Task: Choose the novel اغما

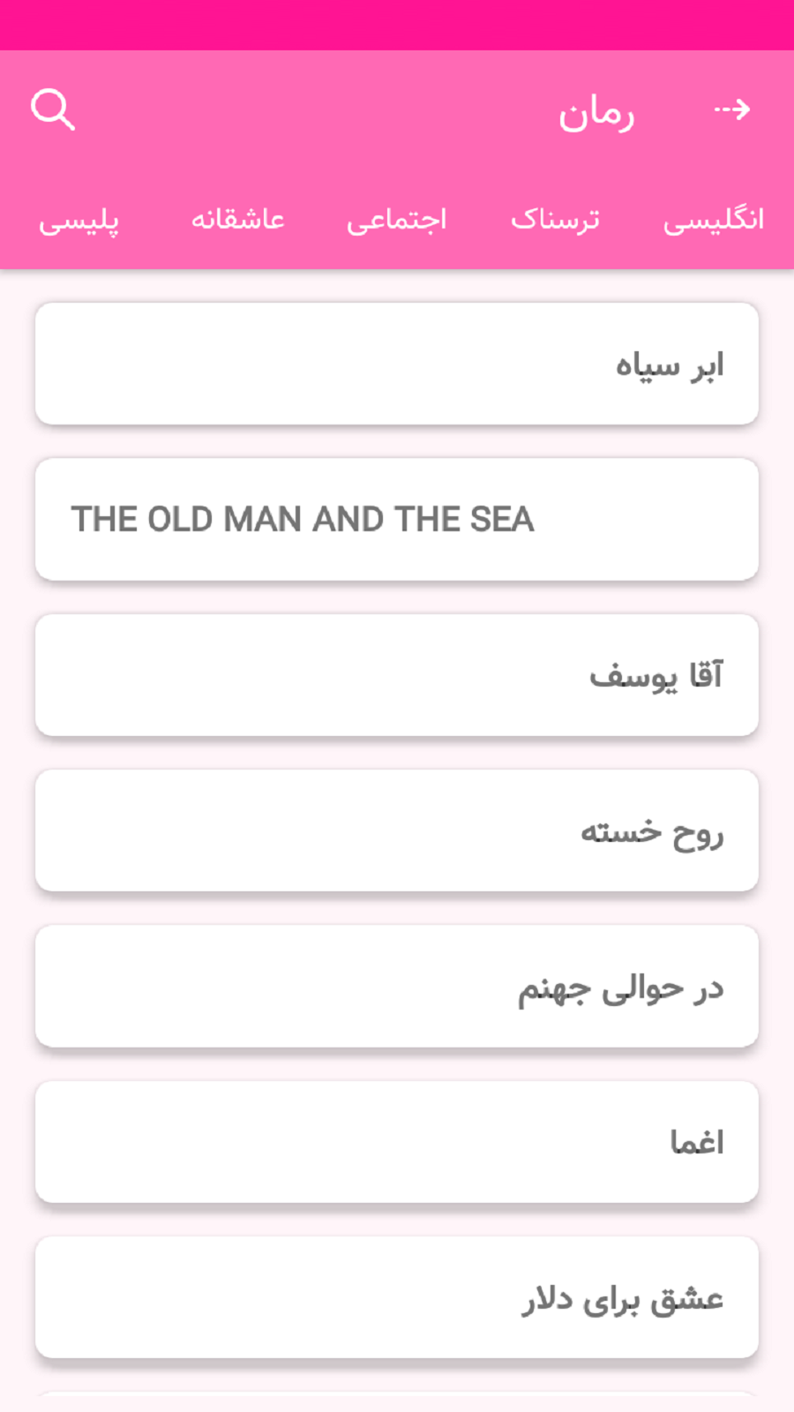Action: (x=397, y=1142)
